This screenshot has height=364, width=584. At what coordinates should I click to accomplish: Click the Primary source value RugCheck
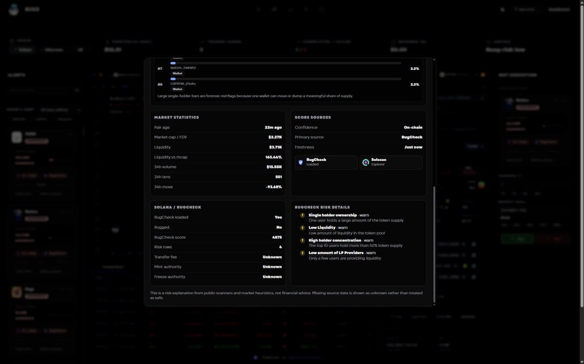point(412,137)
